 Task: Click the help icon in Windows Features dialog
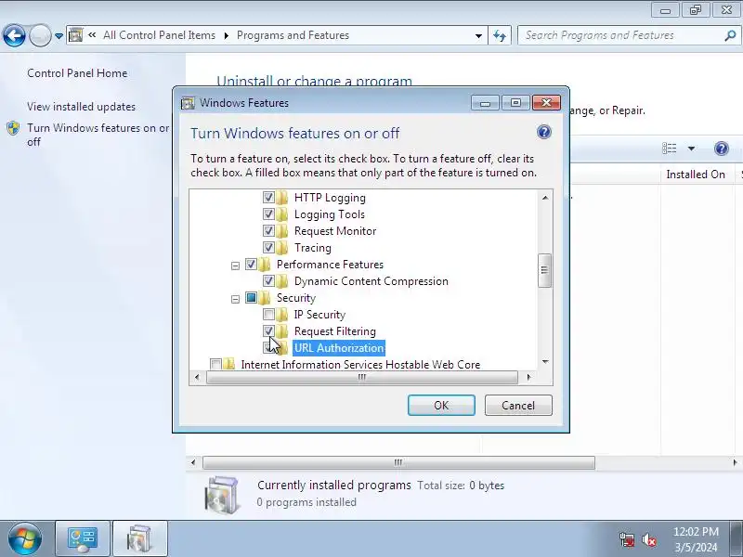pos(544,132)
